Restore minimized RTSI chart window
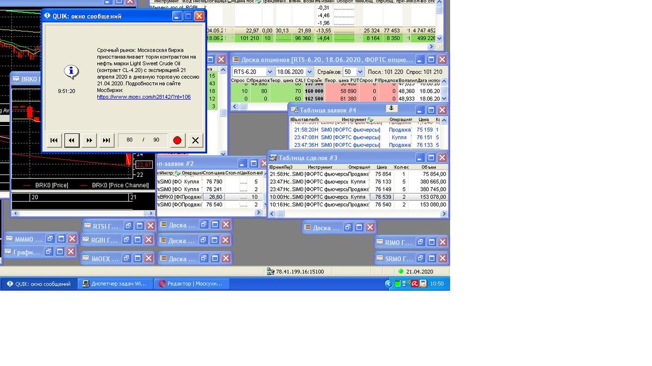The width and height of the screenshot is (652, 366). (x=128, y=226)
